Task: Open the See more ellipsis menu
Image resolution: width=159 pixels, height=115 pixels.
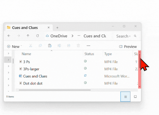Action: point(88,46)
